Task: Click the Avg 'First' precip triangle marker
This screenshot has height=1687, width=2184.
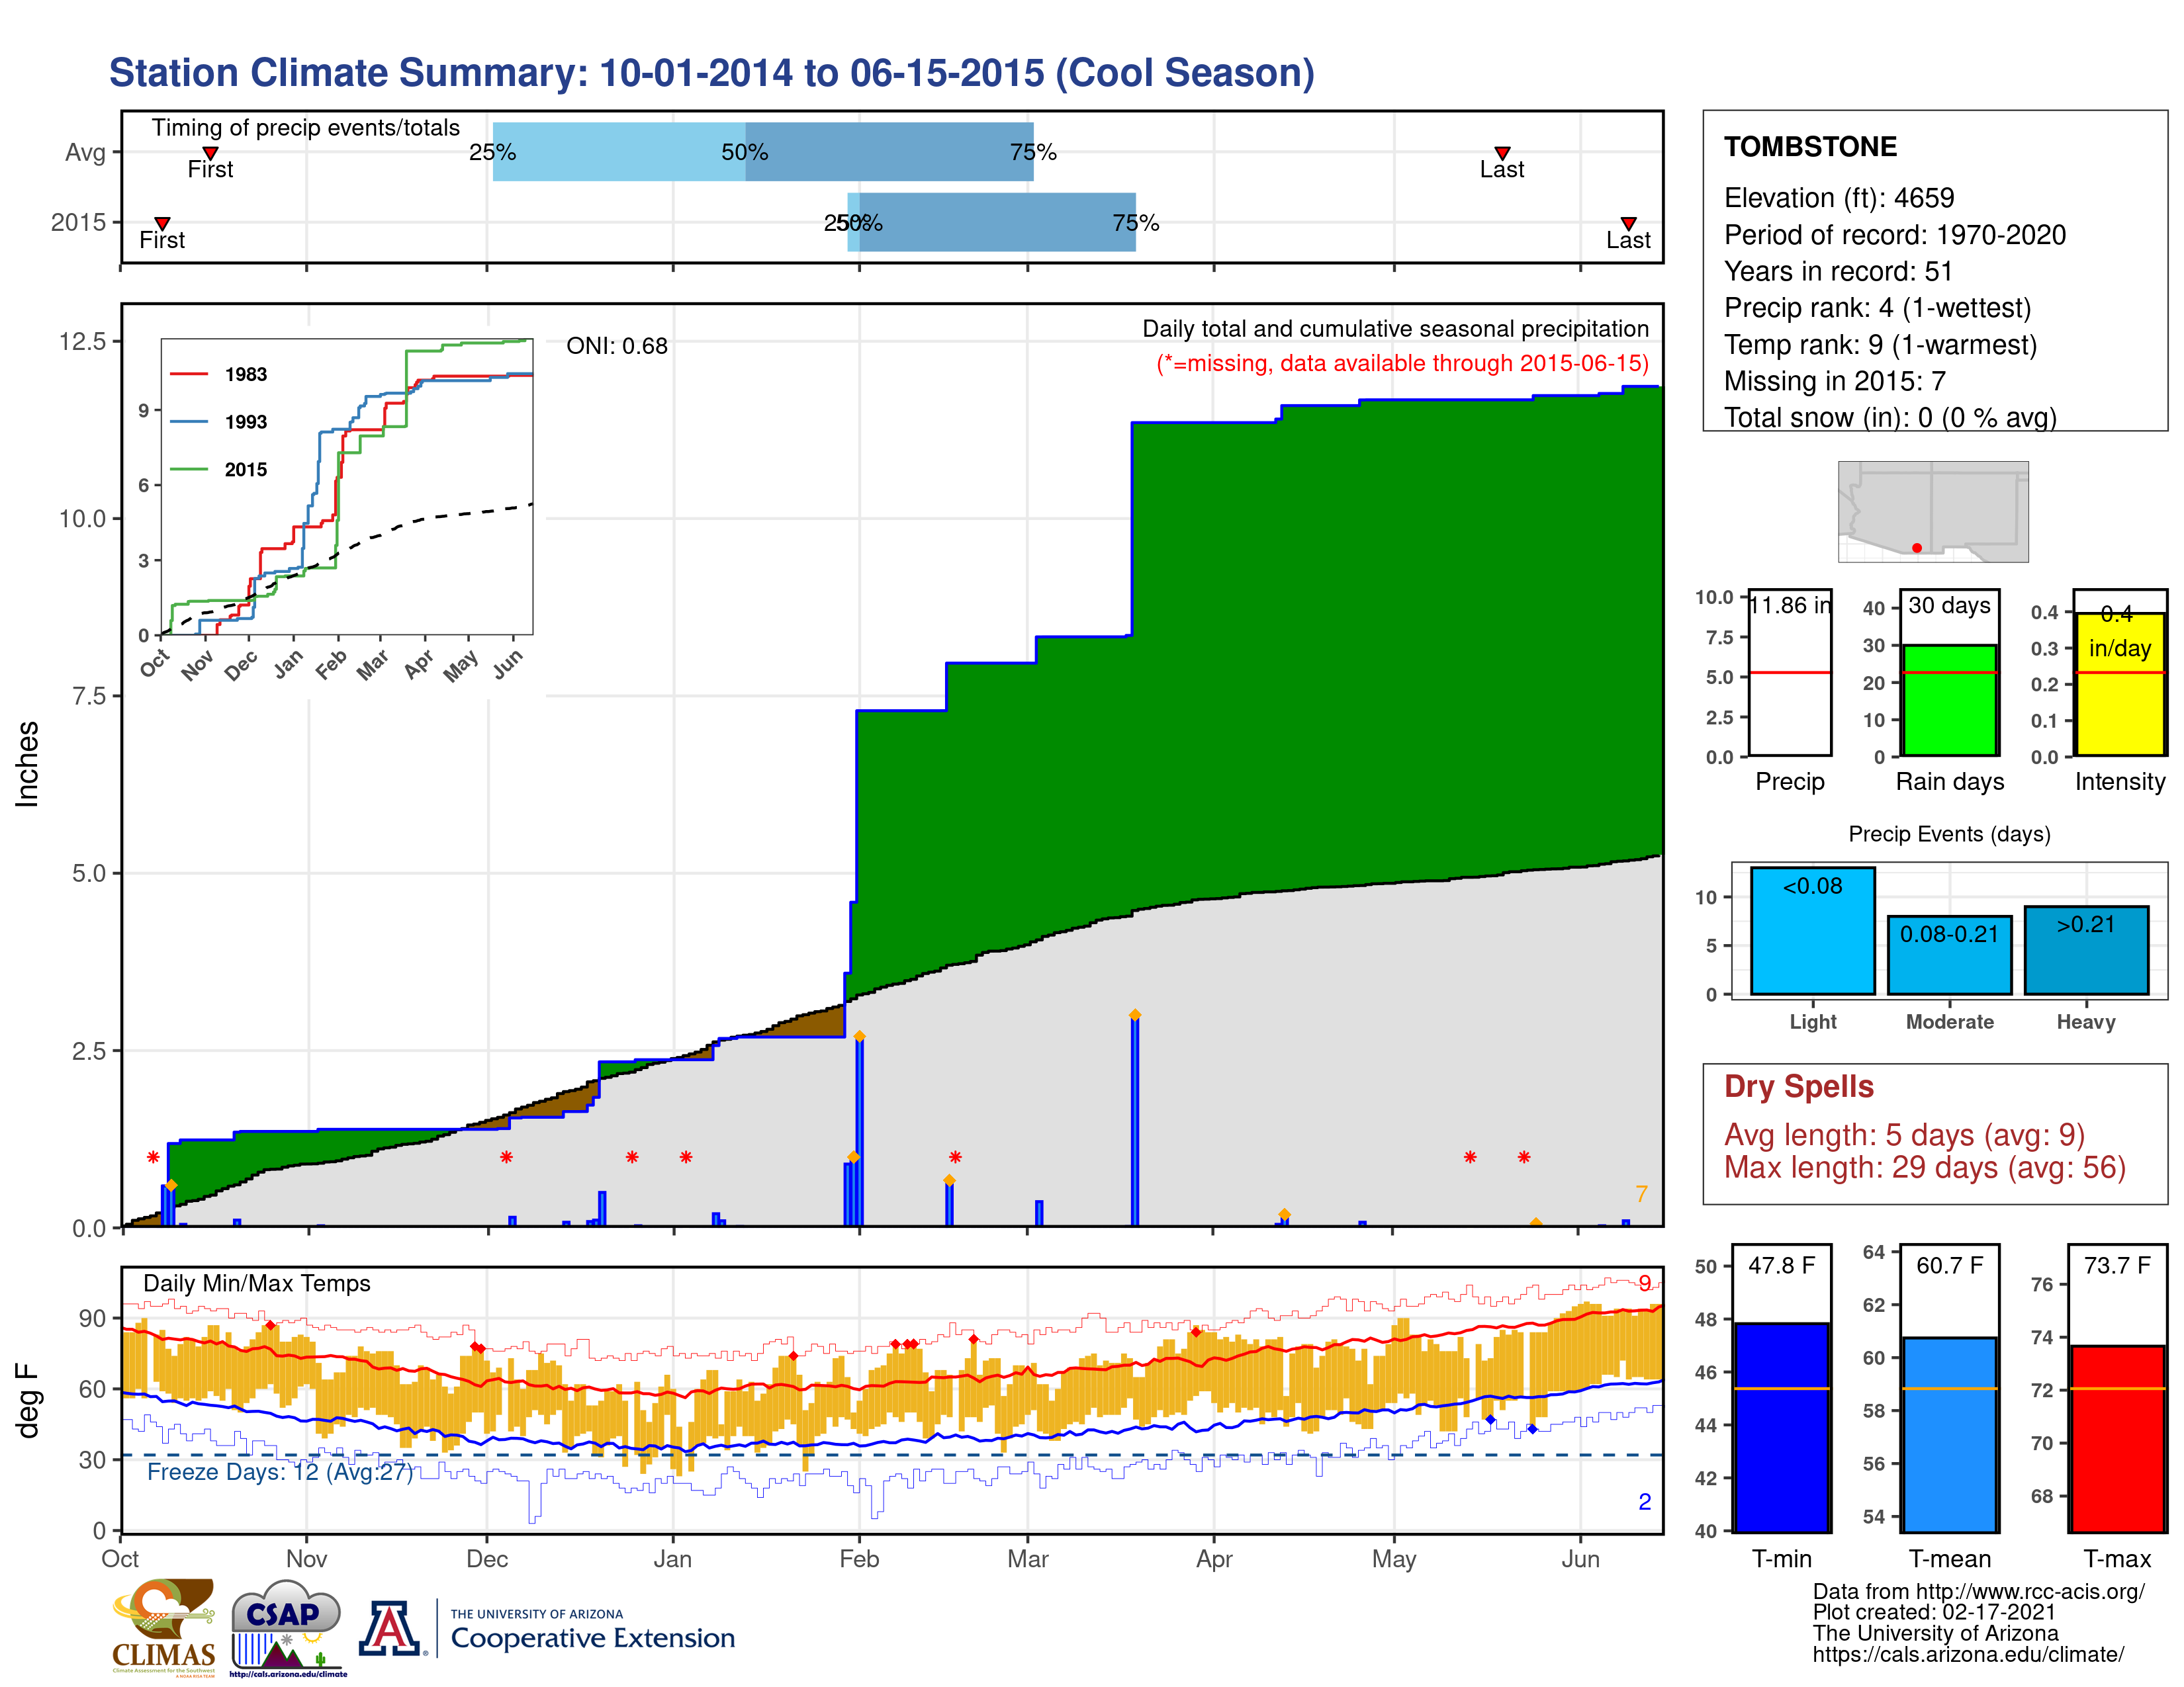Action: coord(210,153)
